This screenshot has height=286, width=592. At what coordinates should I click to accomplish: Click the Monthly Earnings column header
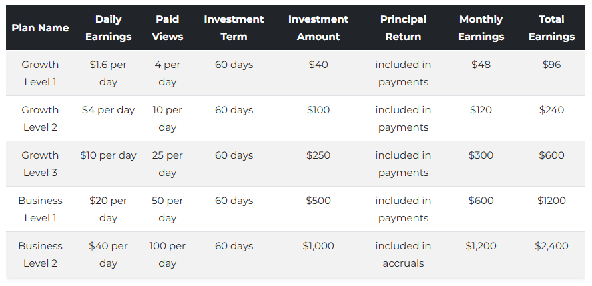(x=481, y=28)
